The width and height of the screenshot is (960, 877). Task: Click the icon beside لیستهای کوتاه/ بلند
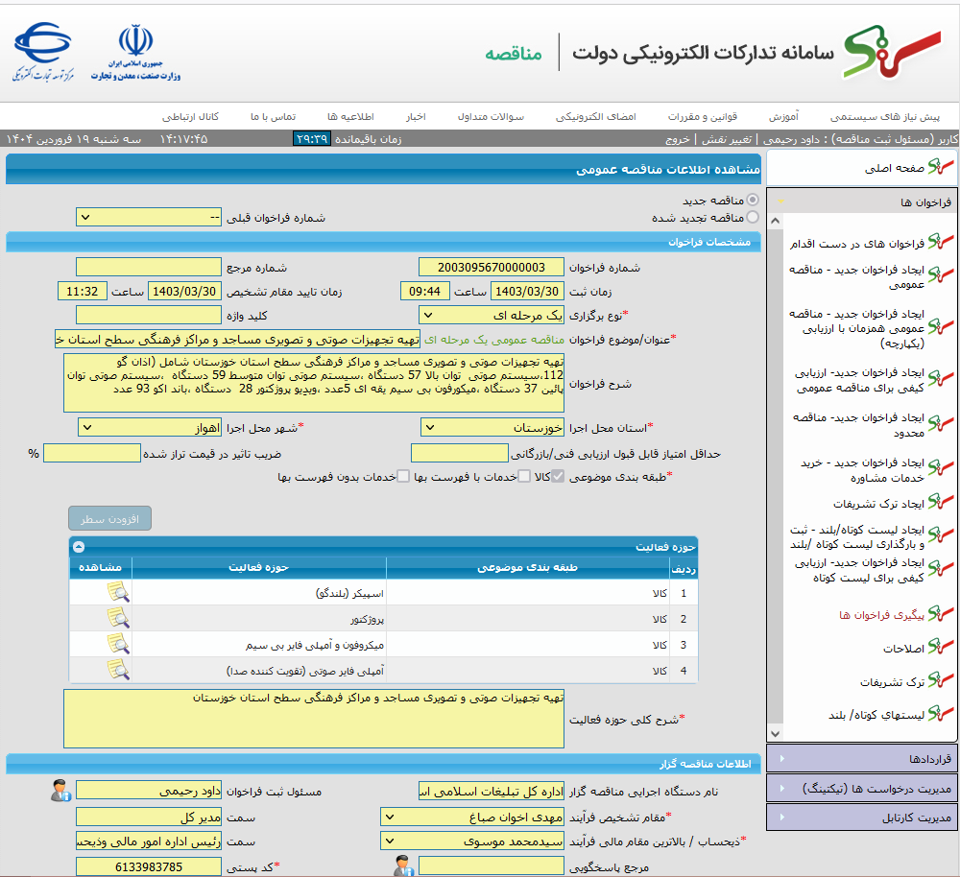click(941, 714)
